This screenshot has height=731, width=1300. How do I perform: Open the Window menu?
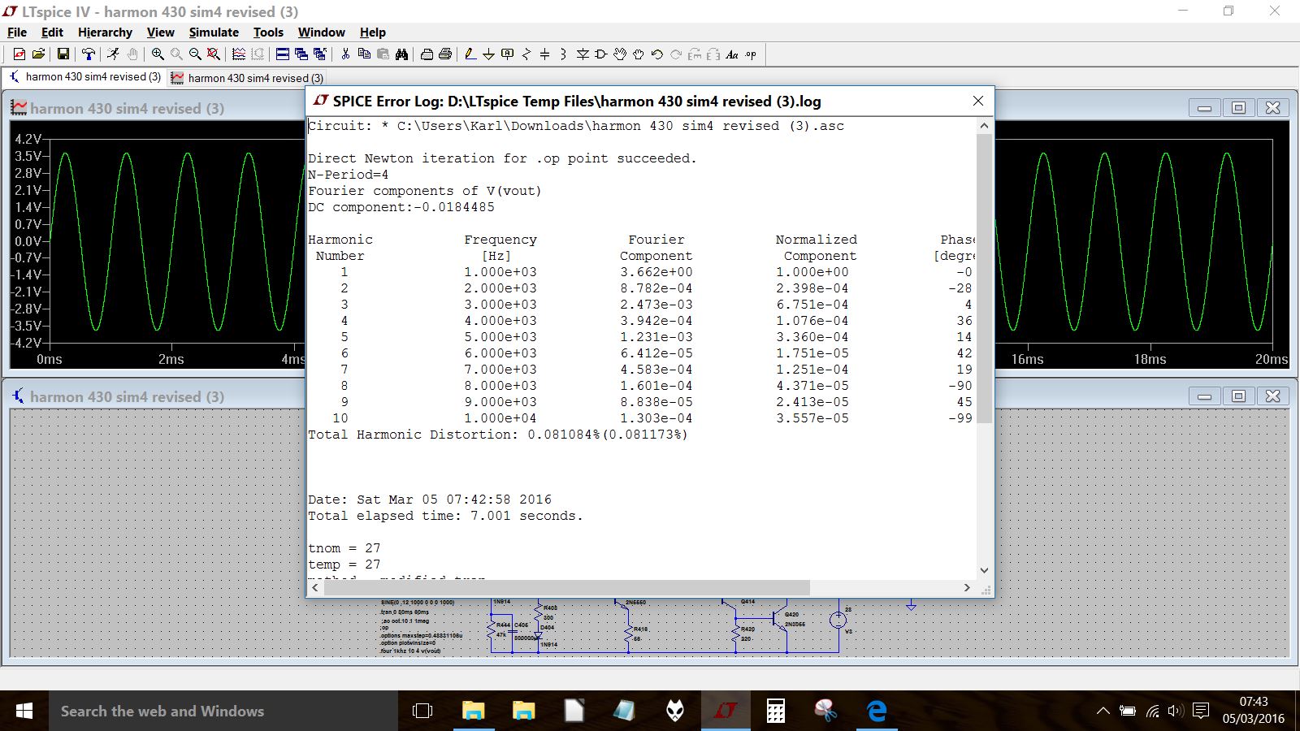322,32
